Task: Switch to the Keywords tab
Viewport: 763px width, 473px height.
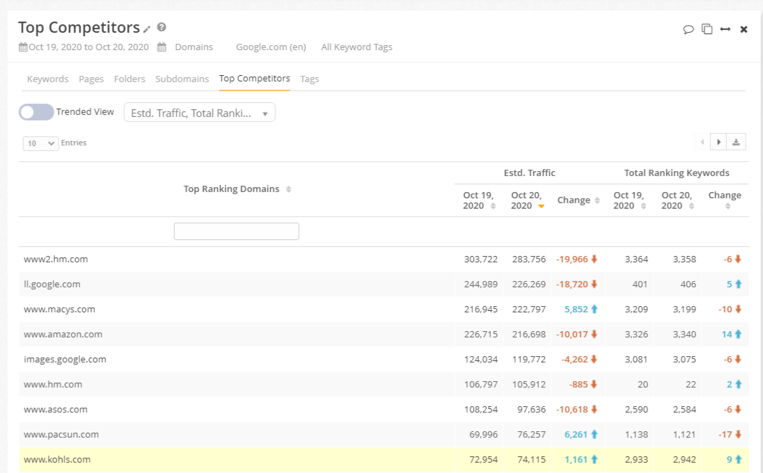Action: coord(47,79)
